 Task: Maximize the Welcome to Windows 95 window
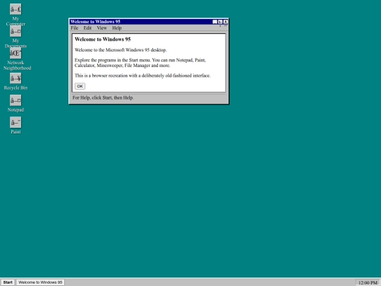coord(220,22)
